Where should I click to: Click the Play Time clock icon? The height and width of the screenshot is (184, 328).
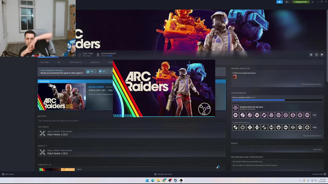coord(80,55)
